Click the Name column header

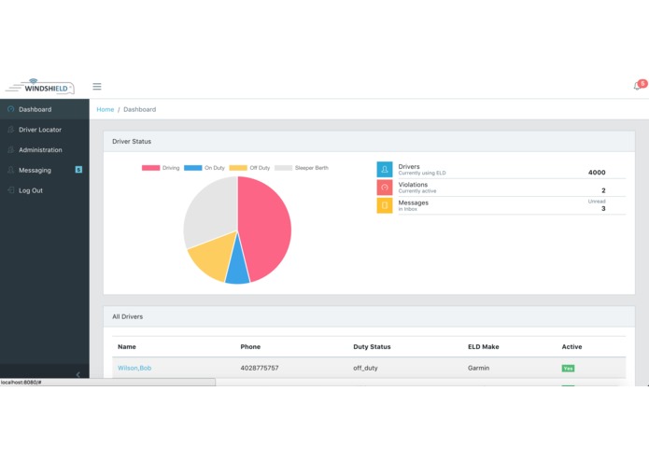(x=127, y=346)
